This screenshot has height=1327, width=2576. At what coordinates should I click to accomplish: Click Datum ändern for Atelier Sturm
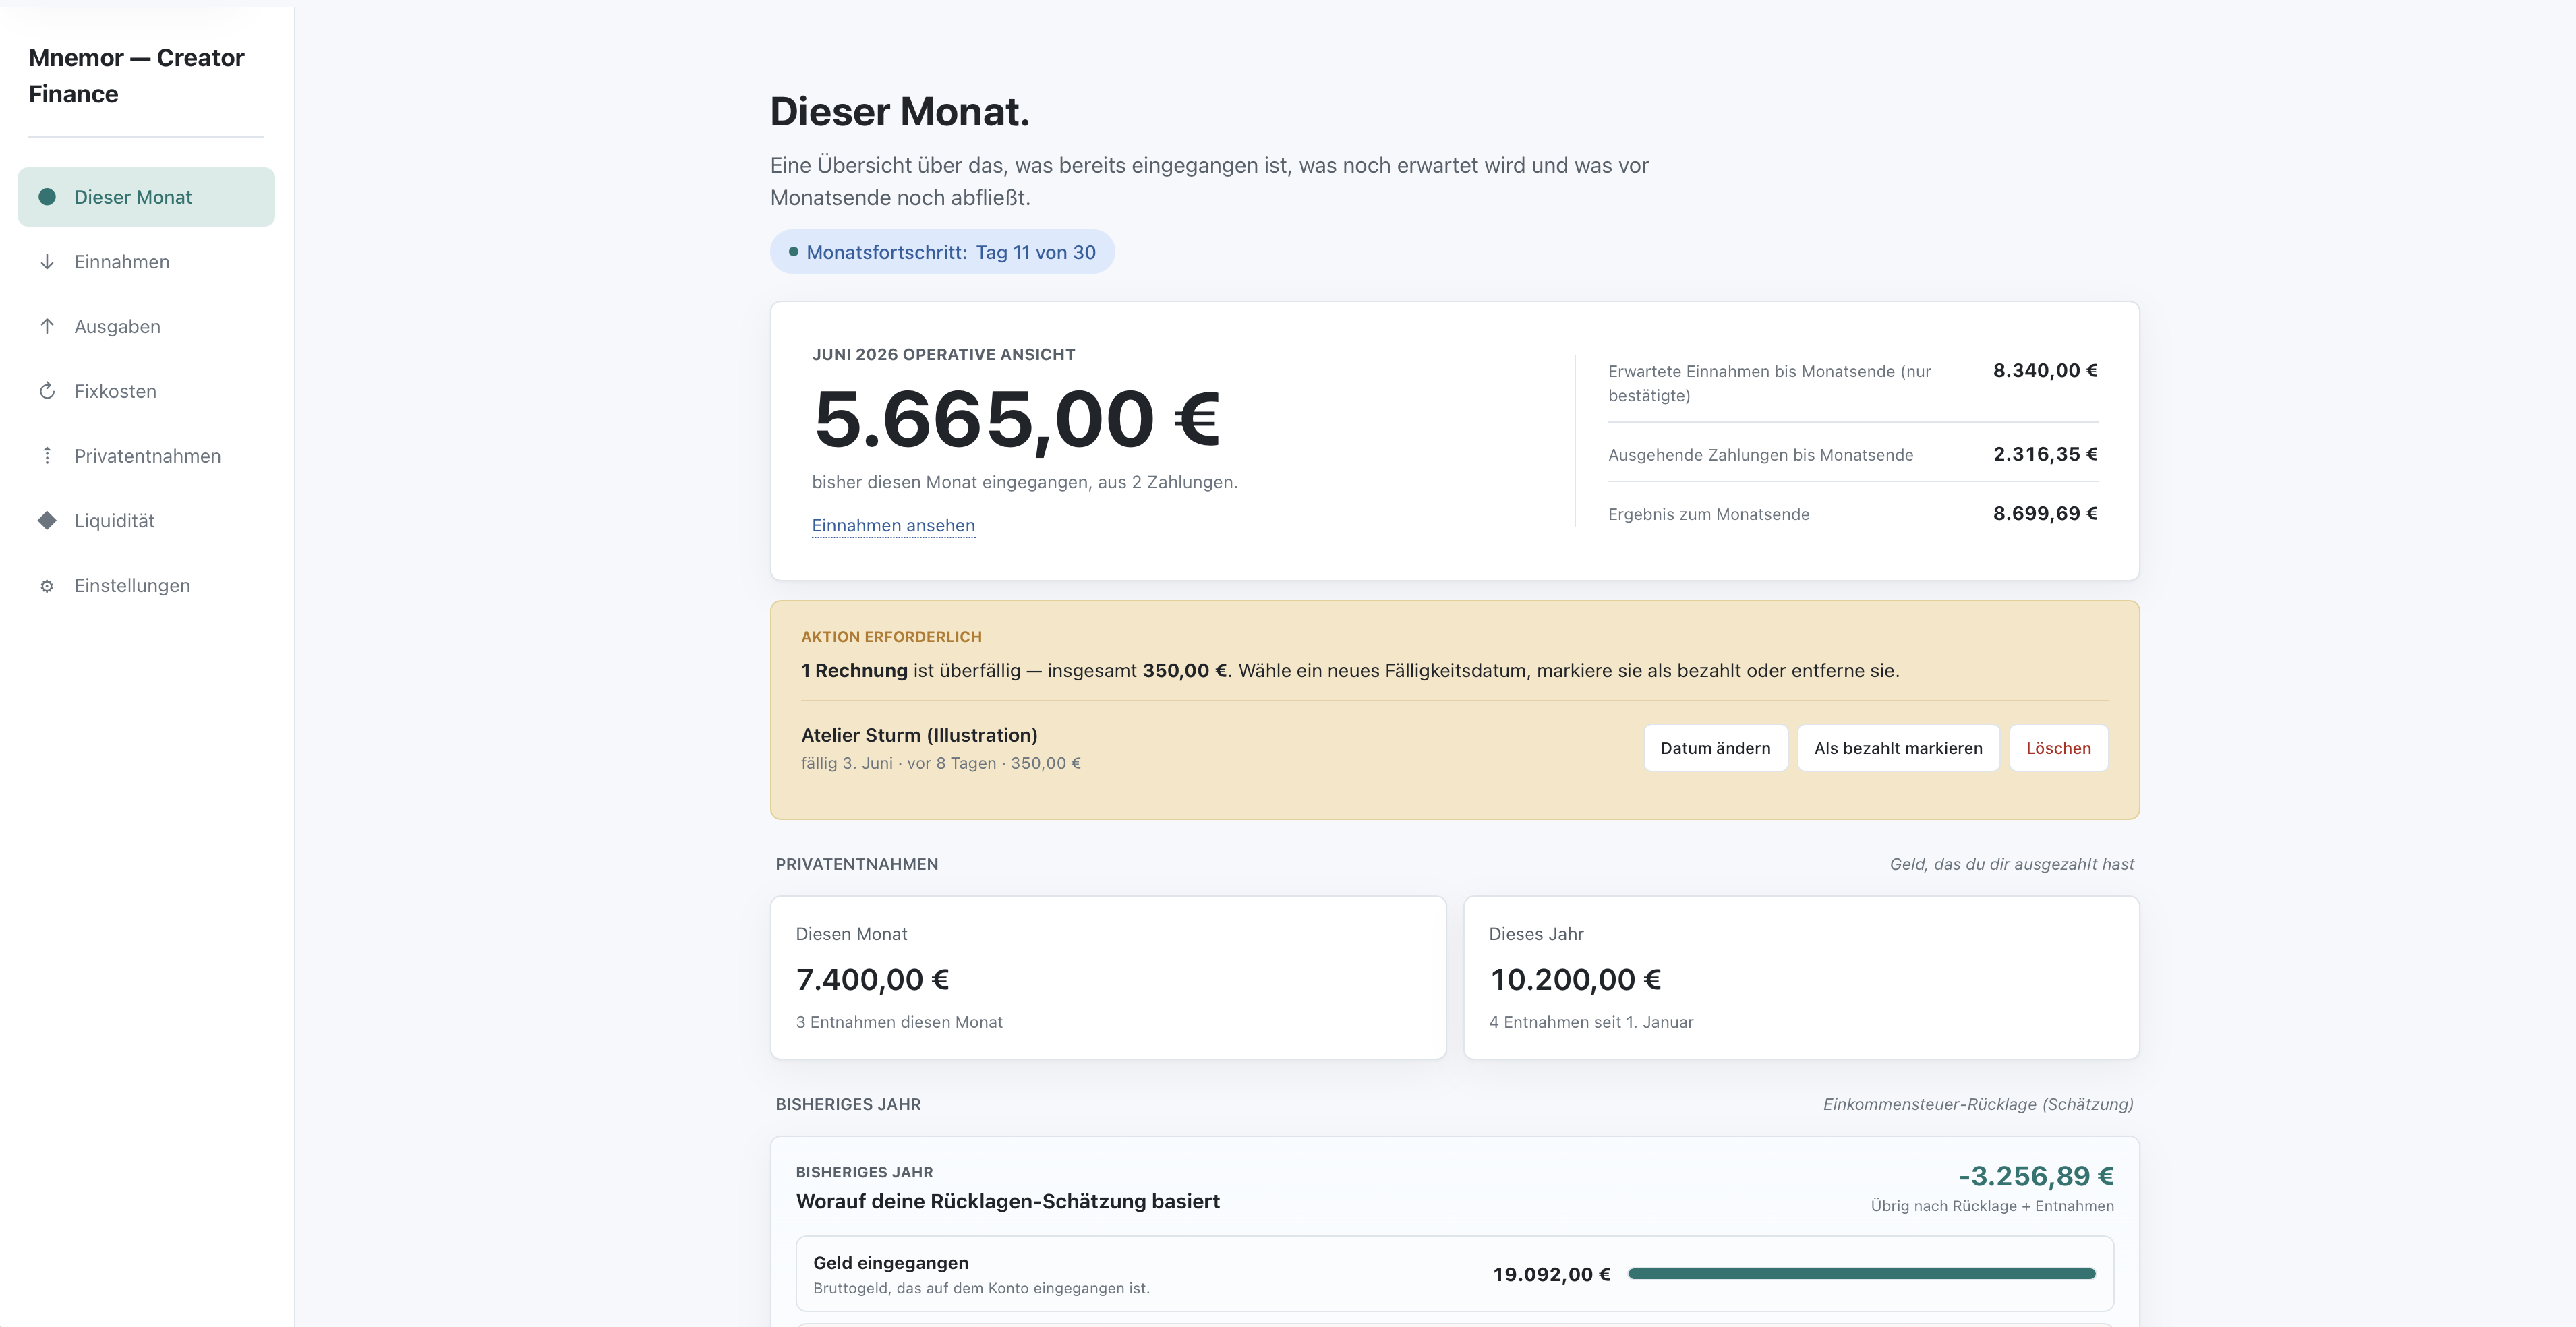pos(1715,748)
